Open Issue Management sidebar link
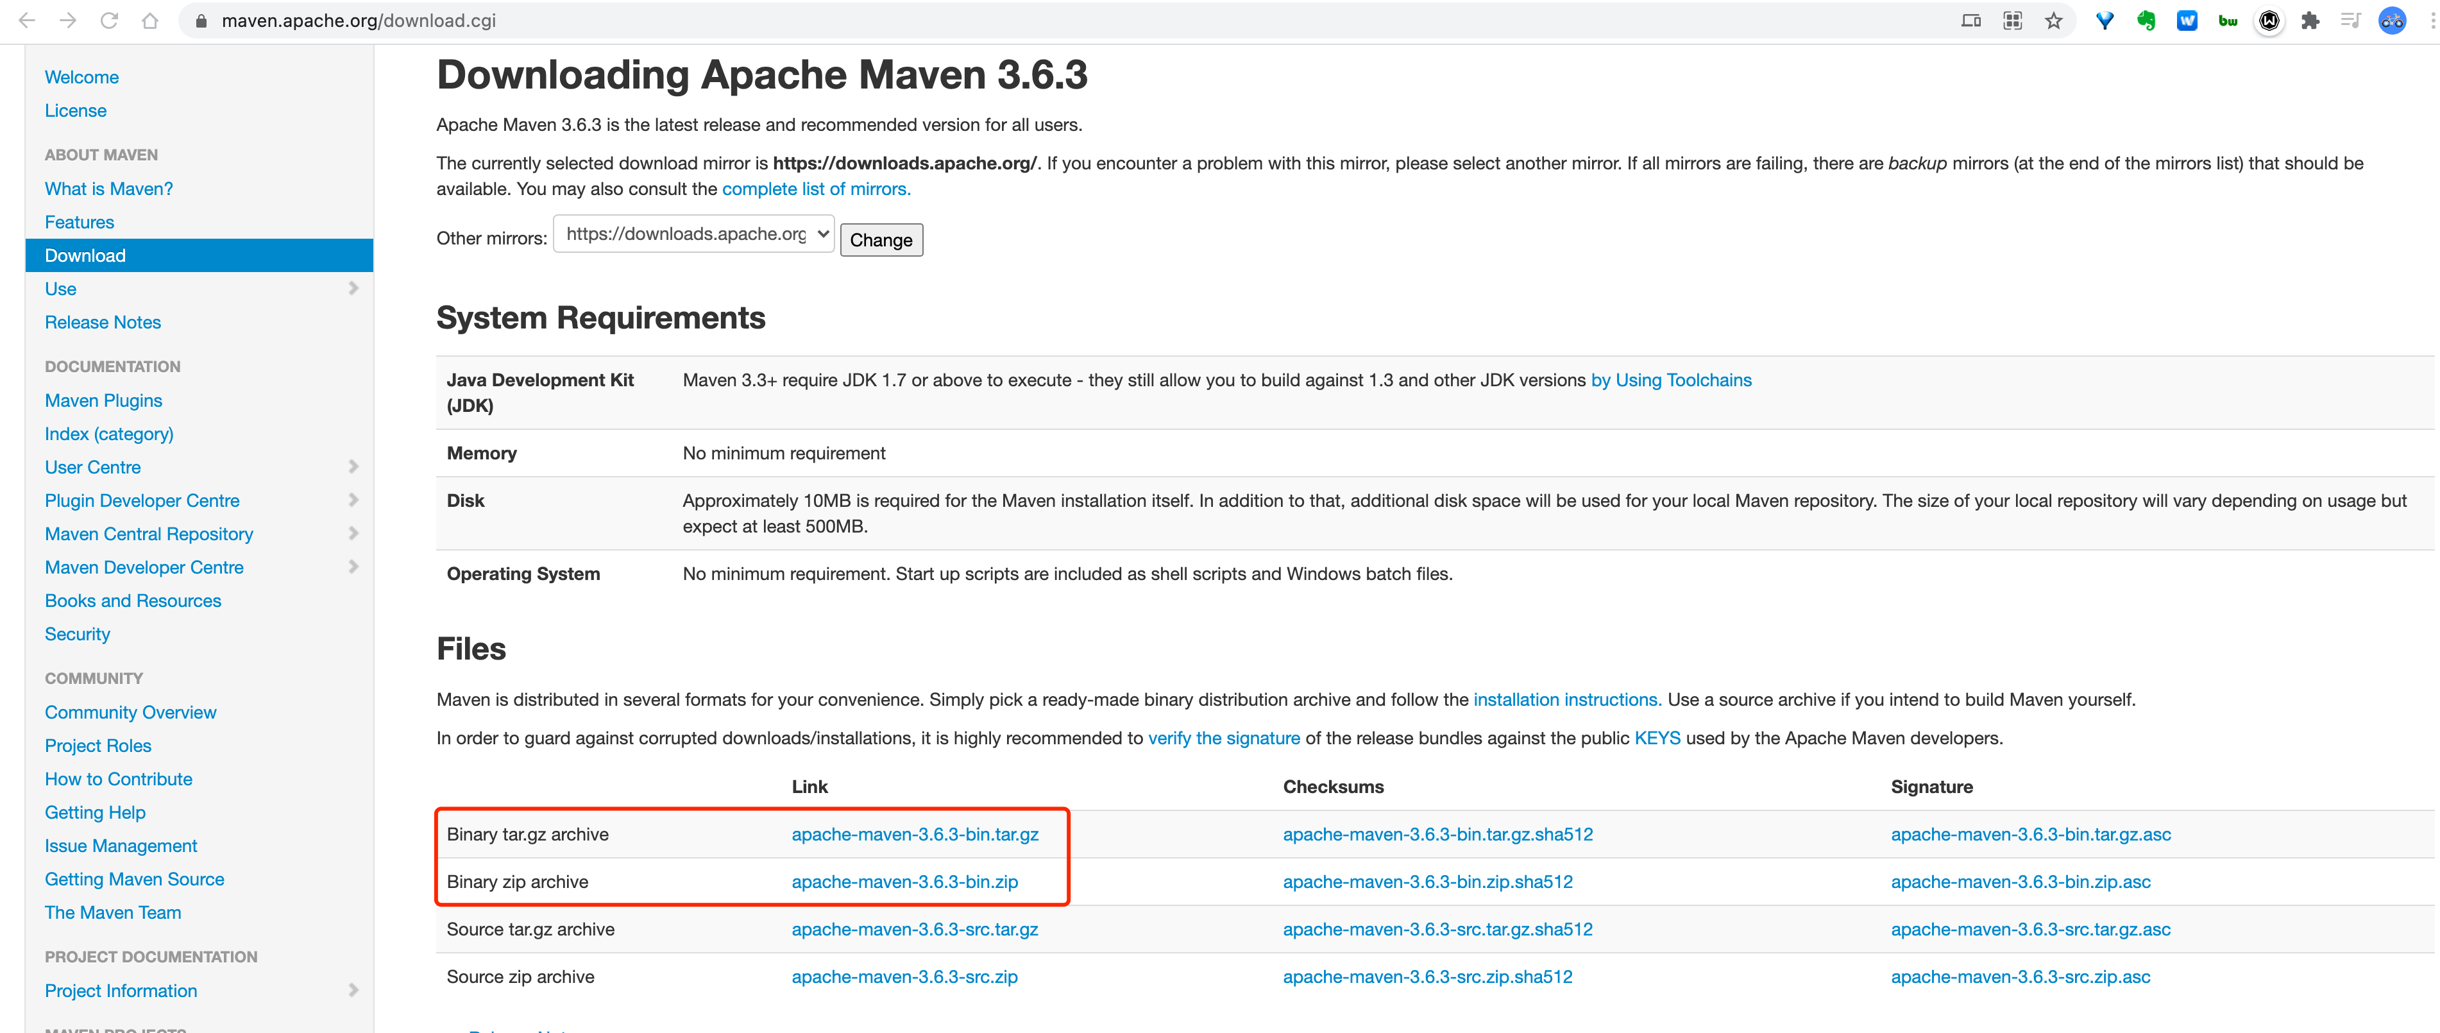 click(121, 846)
